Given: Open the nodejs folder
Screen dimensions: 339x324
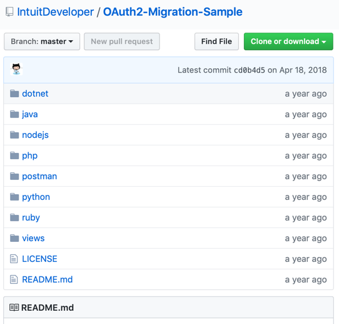Looking at the screenshot, I should tap(35, 135).
